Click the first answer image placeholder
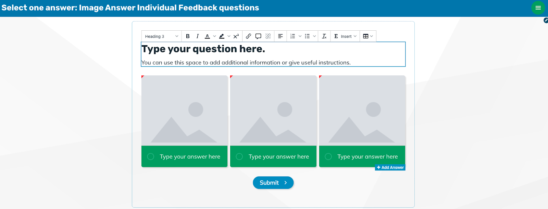Viewport: 548px width, 209px height. pyautogui.click(x=184, y=110)
